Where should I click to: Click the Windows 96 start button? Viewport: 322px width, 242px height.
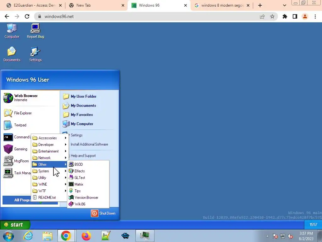[15, 224]
